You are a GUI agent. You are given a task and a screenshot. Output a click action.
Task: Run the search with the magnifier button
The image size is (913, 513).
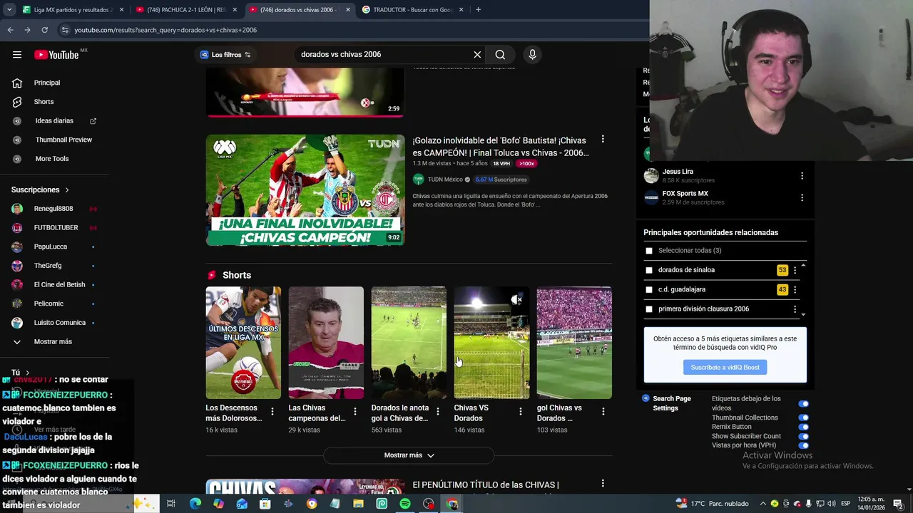pos(500,55)
